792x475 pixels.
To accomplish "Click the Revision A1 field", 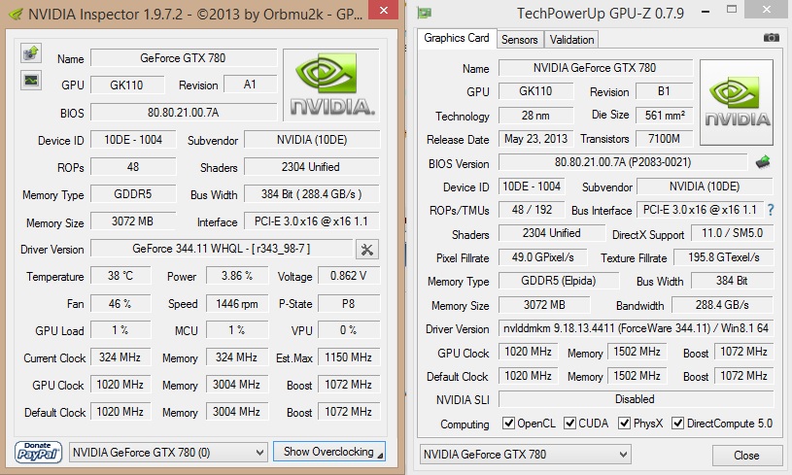I will coord(250,85).
